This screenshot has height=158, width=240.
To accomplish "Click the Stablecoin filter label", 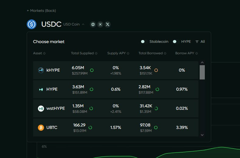I will (159, 42).
